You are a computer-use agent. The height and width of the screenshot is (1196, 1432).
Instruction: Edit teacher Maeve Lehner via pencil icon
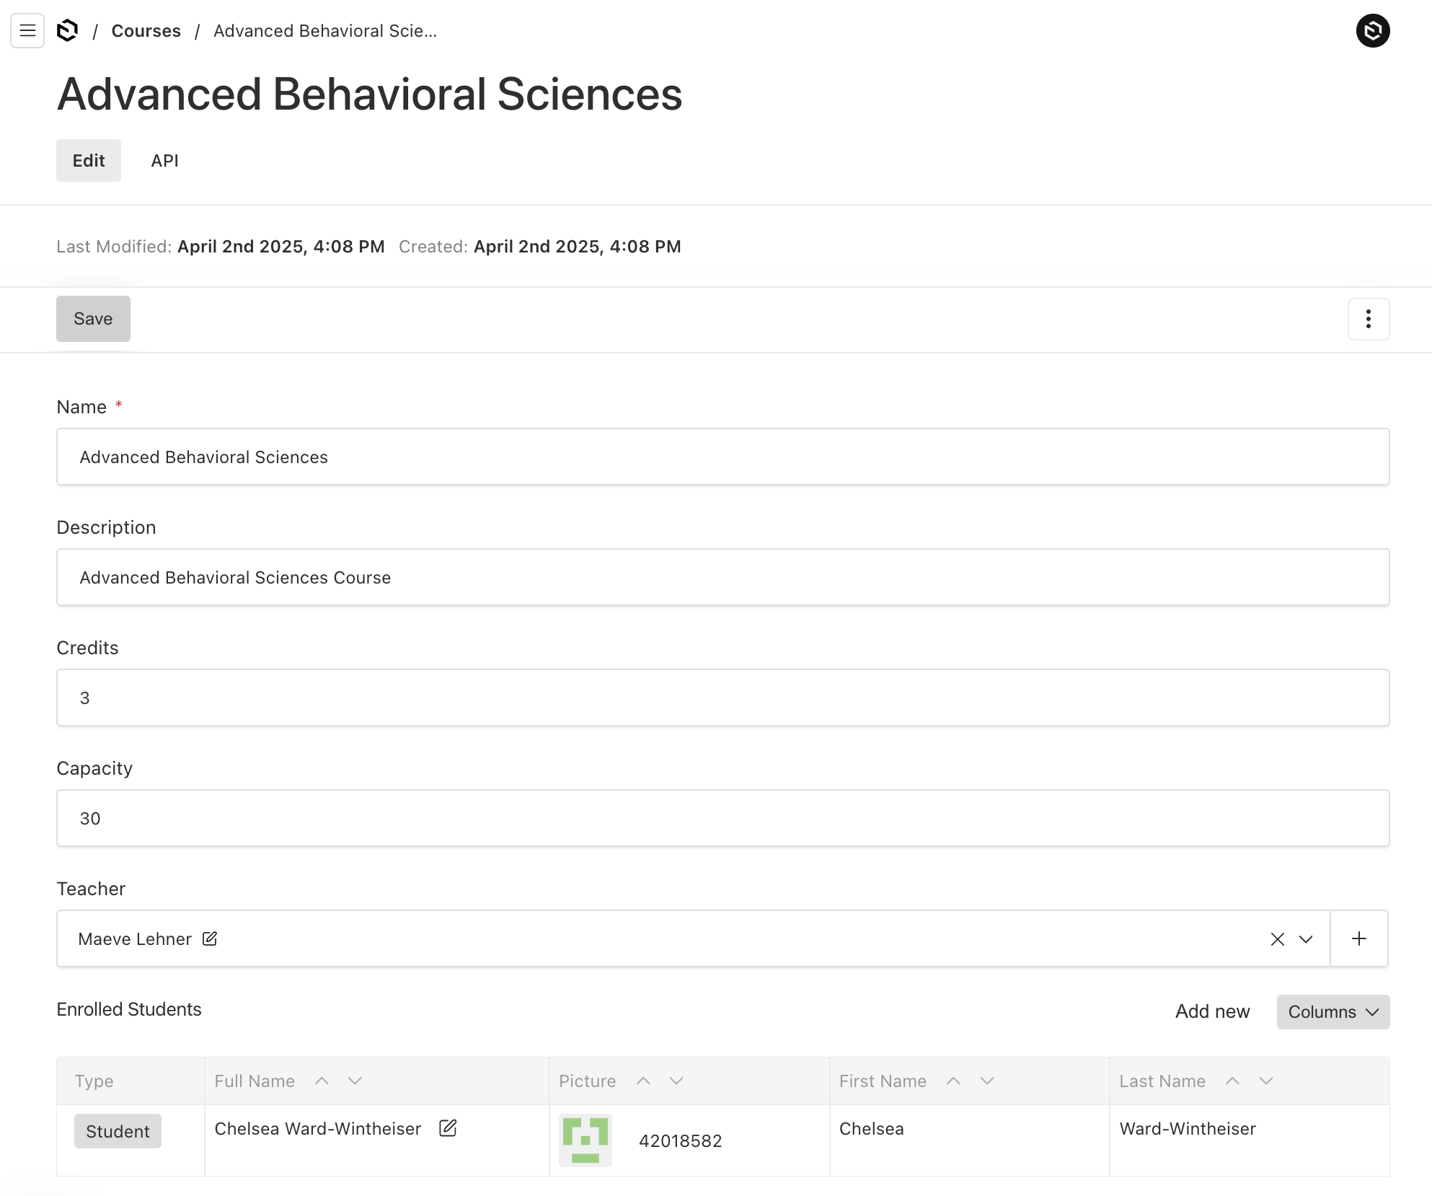210,938
